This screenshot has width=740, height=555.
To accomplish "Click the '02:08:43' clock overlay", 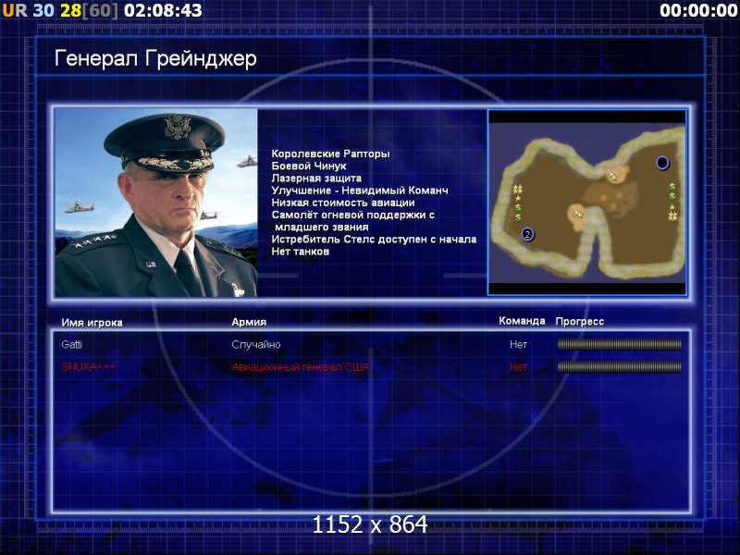I will [x=164, y=10].
